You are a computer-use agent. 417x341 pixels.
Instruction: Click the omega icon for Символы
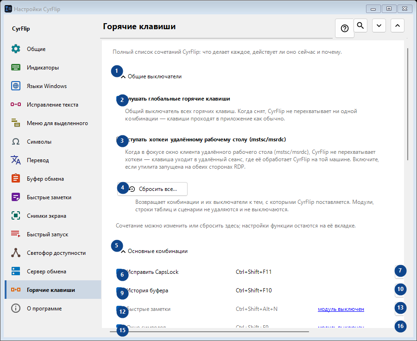pos(16,141)
